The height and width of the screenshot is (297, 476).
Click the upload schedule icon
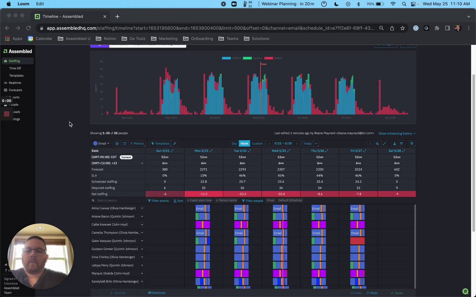tap(395, 144)
